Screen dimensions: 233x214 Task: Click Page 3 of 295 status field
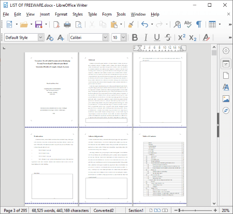pos(16,210)
